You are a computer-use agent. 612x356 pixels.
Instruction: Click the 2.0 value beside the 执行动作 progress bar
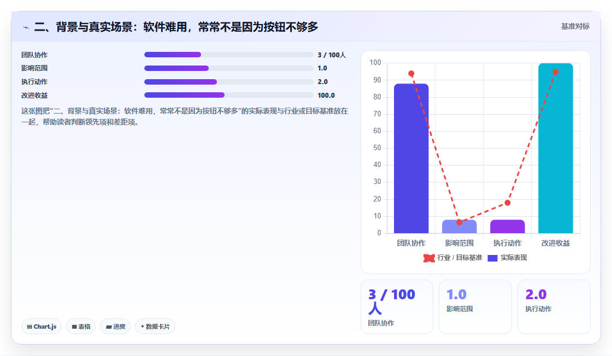tap(322, 82)
